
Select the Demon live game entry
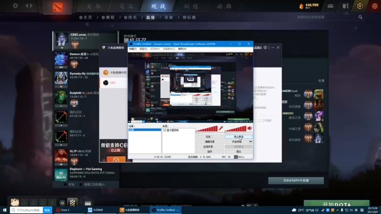coord(85,60)
